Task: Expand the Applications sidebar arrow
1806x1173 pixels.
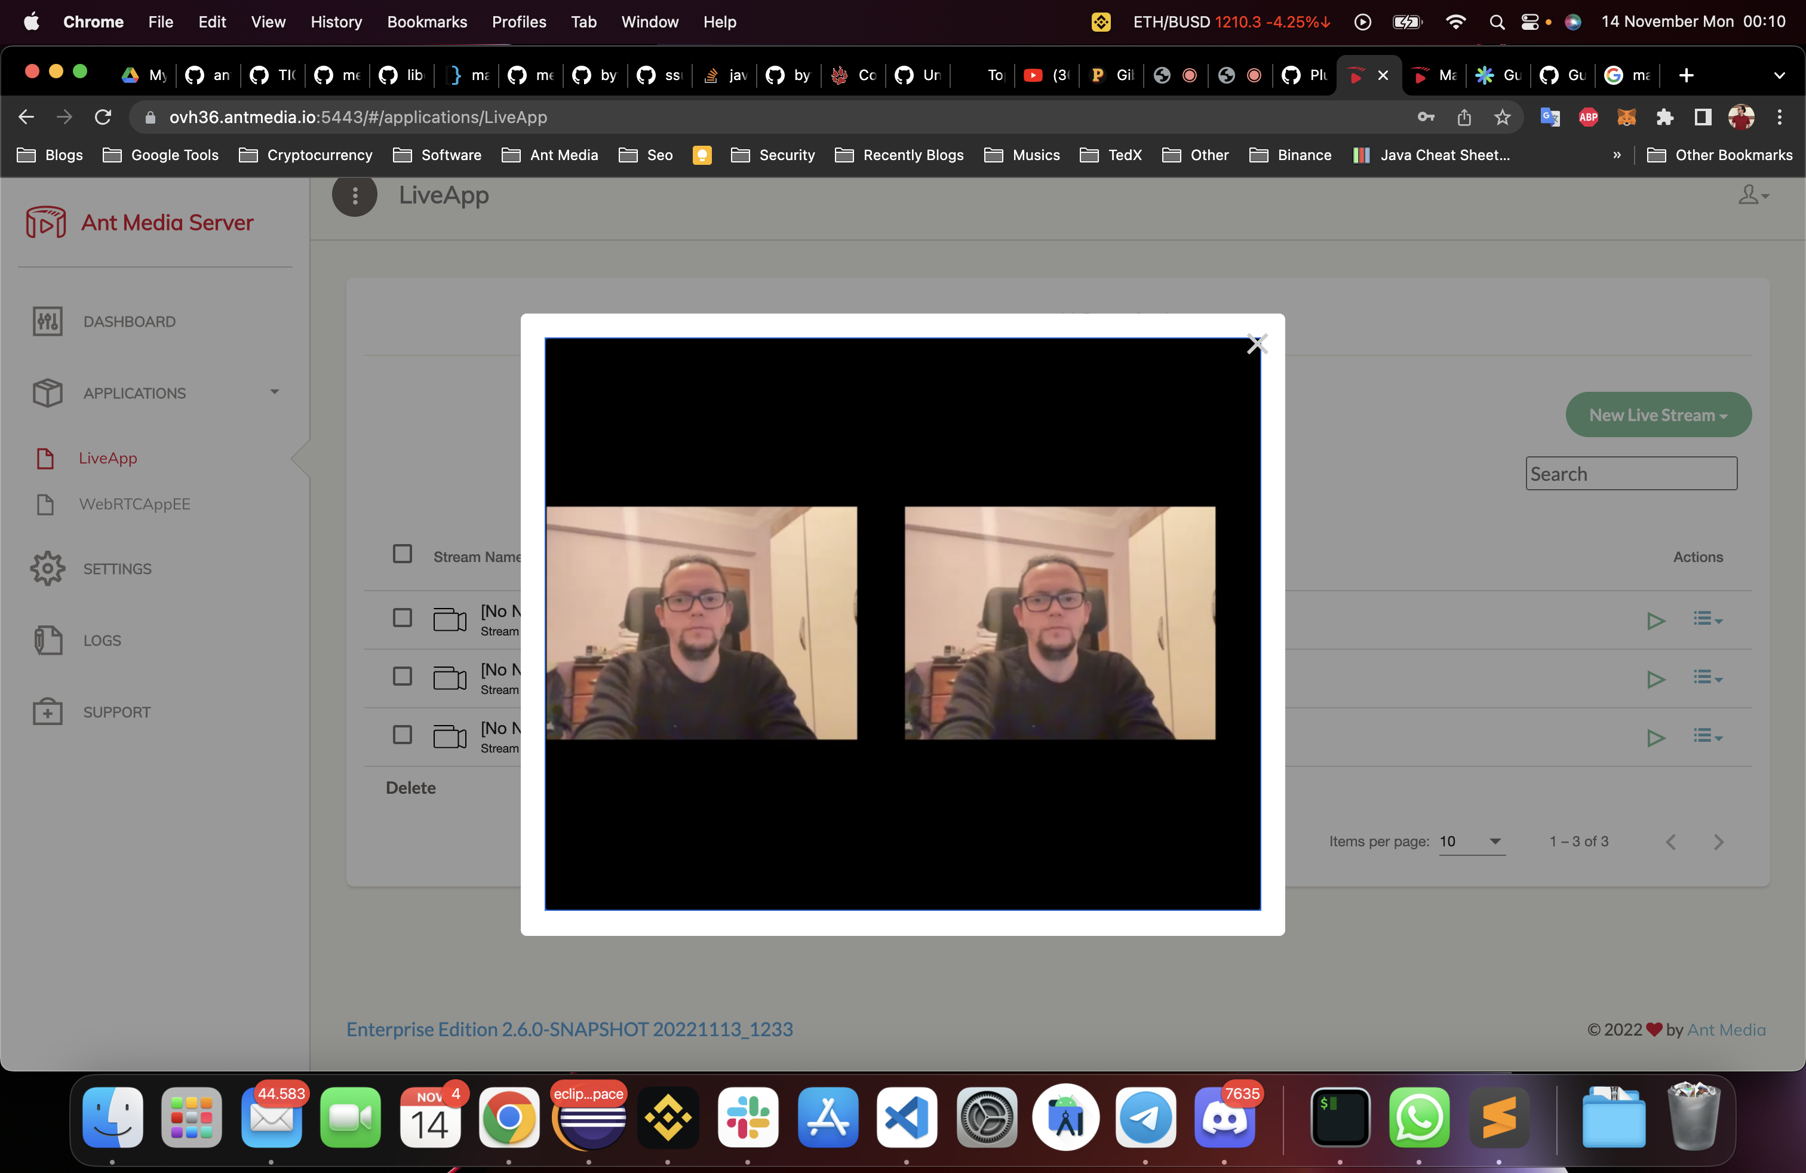Action: (274, 392)
